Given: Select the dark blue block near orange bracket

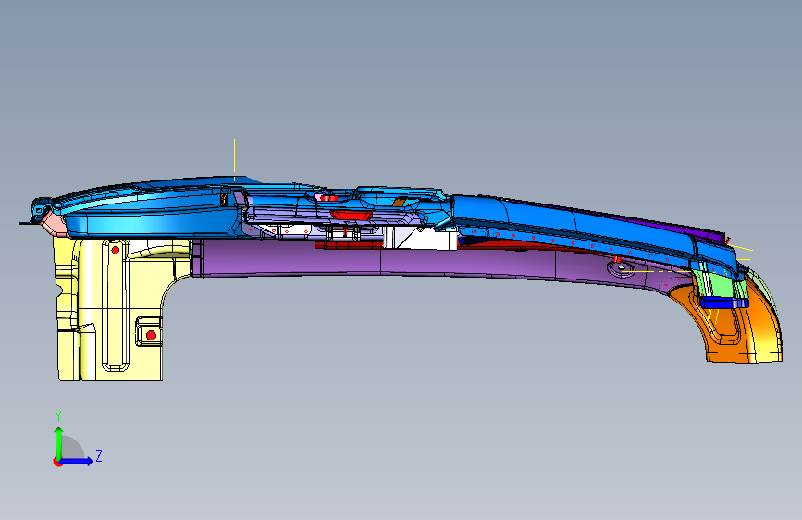Looking at the screenshot, I should point(723,303).
